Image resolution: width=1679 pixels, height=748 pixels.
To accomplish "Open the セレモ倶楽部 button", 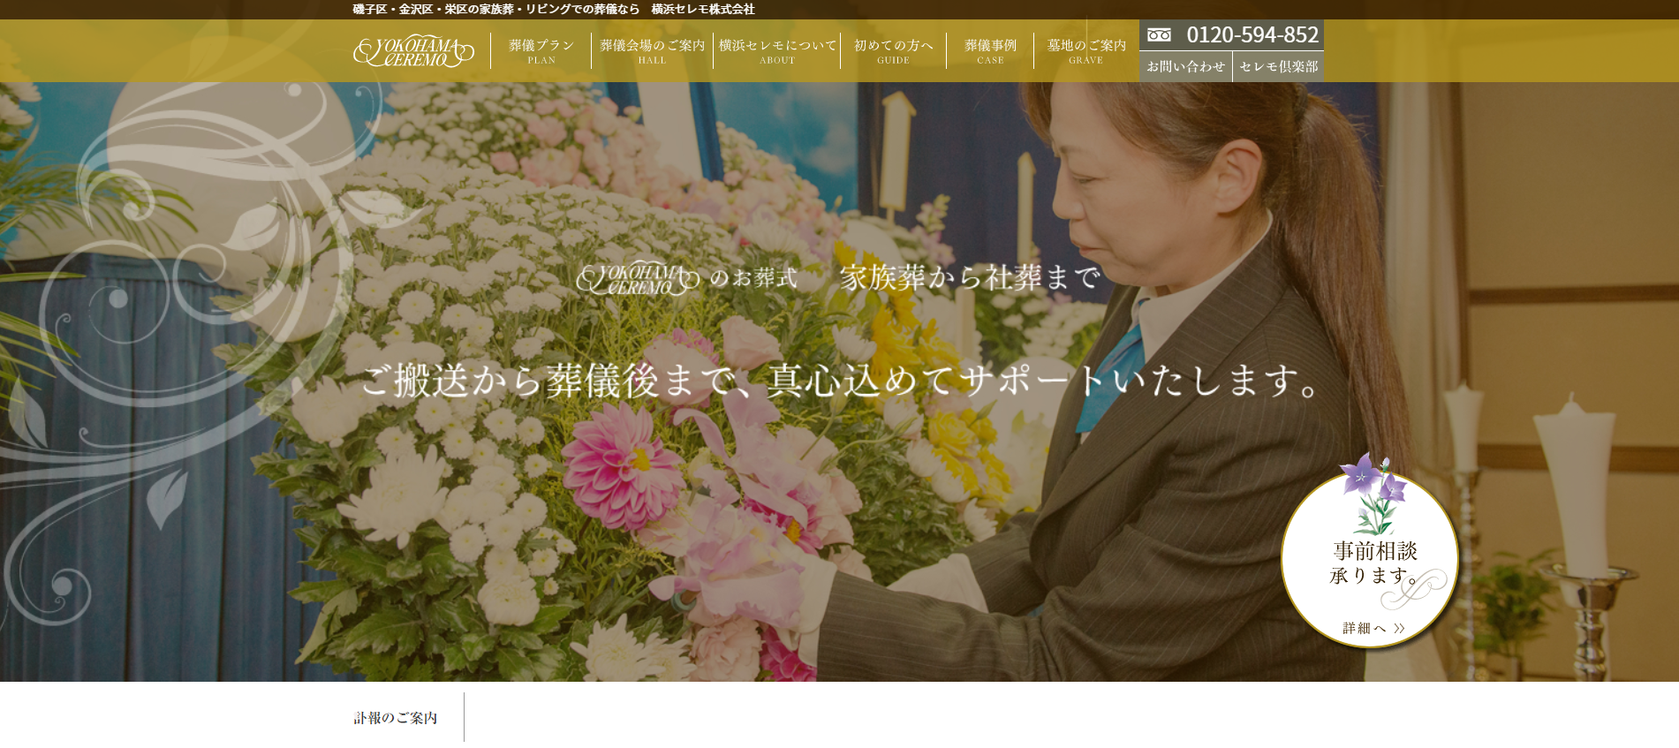I will click(1278, 66).
